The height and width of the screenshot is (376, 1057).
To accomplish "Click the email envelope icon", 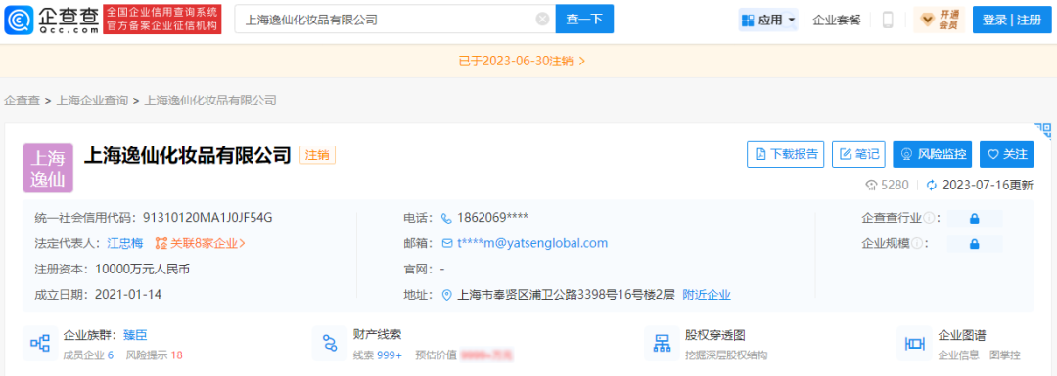I will pos(446,243).
